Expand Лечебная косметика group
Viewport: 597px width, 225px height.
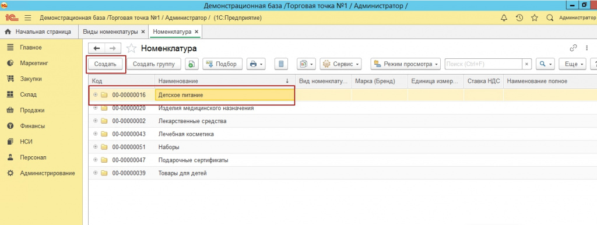pyautogui.click(x=95, y=134)
